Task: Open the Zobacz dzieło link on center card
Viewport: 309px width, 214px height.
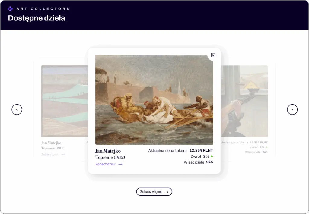Action: [106, 164]
